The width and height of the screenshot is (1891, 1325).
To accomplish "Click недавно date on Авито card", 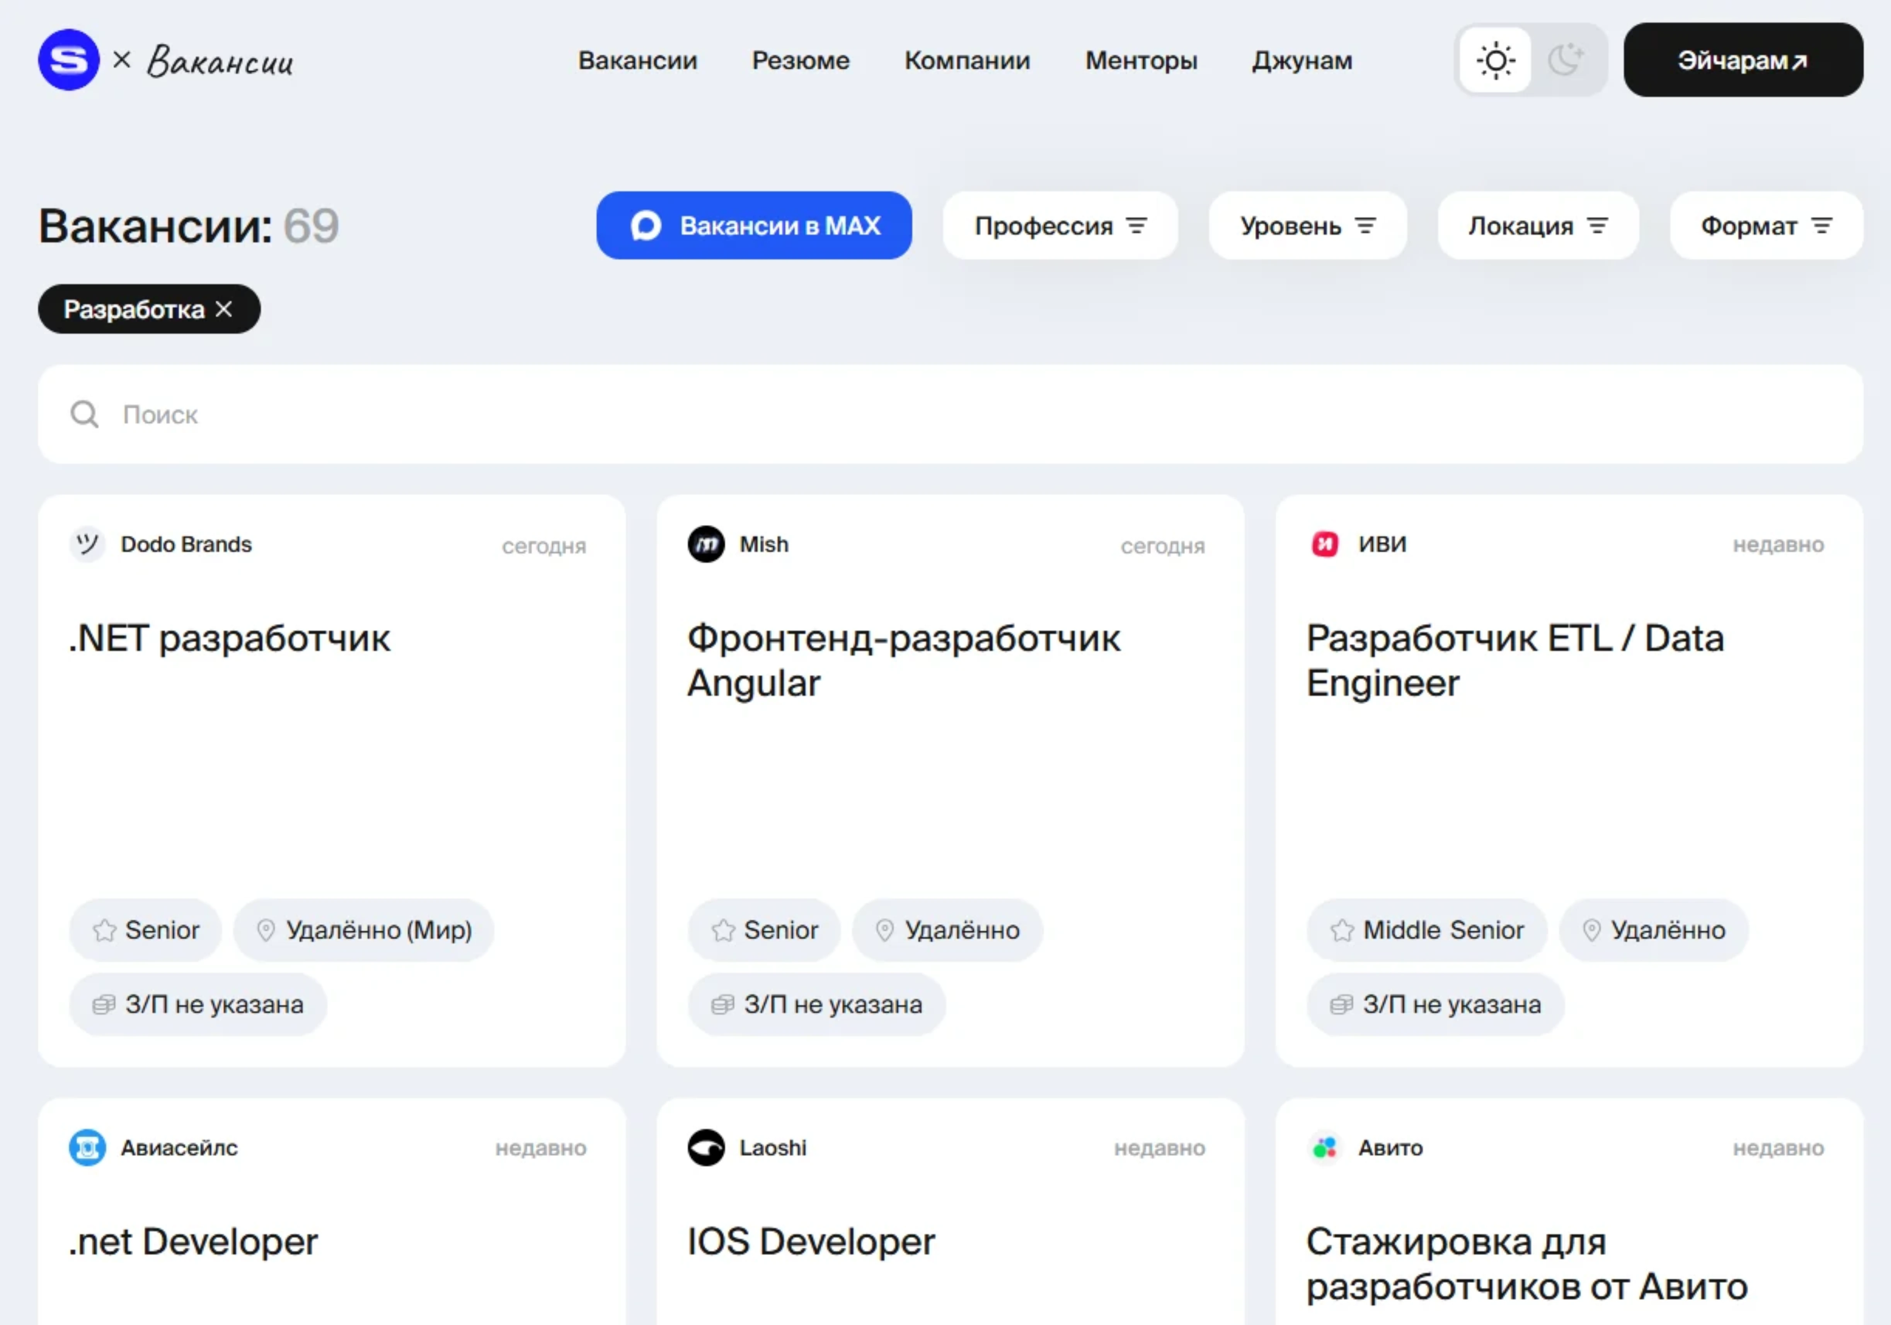I will point(1778,1148).
